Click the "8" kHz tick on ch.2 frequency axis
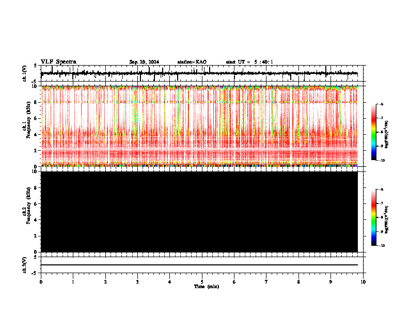Viewport: 409px width, 316px height. point(36,188)
